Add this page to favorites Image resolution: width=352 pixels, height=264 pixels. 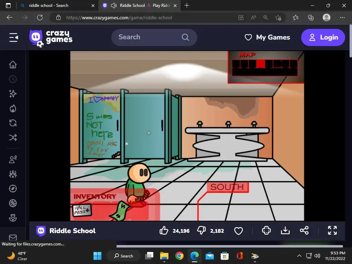click(278, 18)
